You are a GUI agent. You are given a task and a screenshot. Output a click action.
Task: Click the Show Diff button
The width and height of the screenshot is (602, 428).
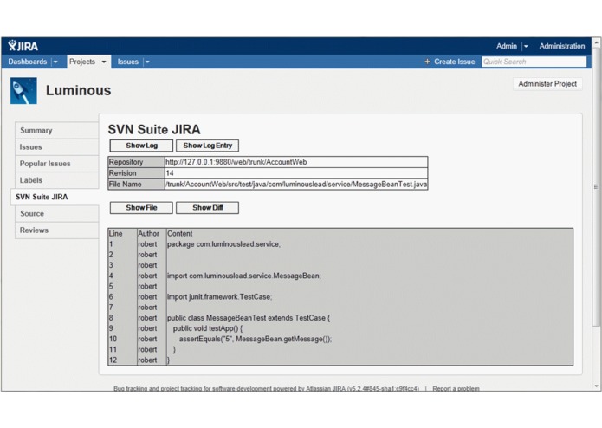pyautogui.click(x=207, y=208)
